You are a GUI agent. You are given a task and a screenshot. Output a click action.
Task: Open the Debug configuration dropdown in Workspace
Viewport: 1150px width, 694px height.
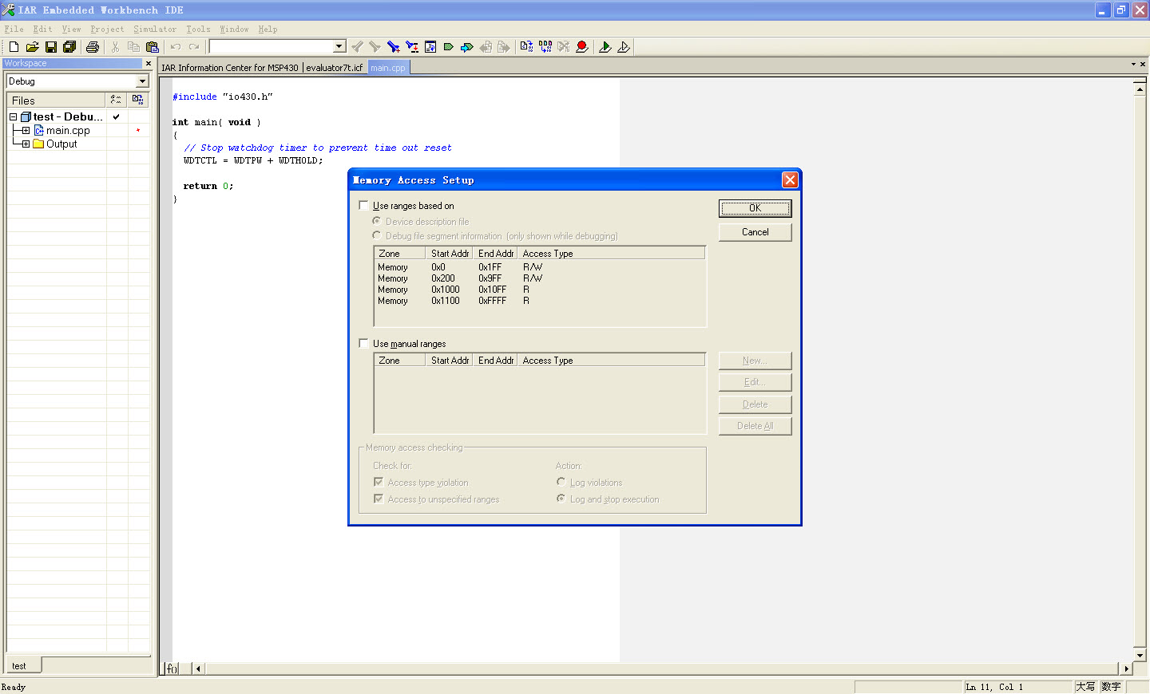[x=142, y=81]
